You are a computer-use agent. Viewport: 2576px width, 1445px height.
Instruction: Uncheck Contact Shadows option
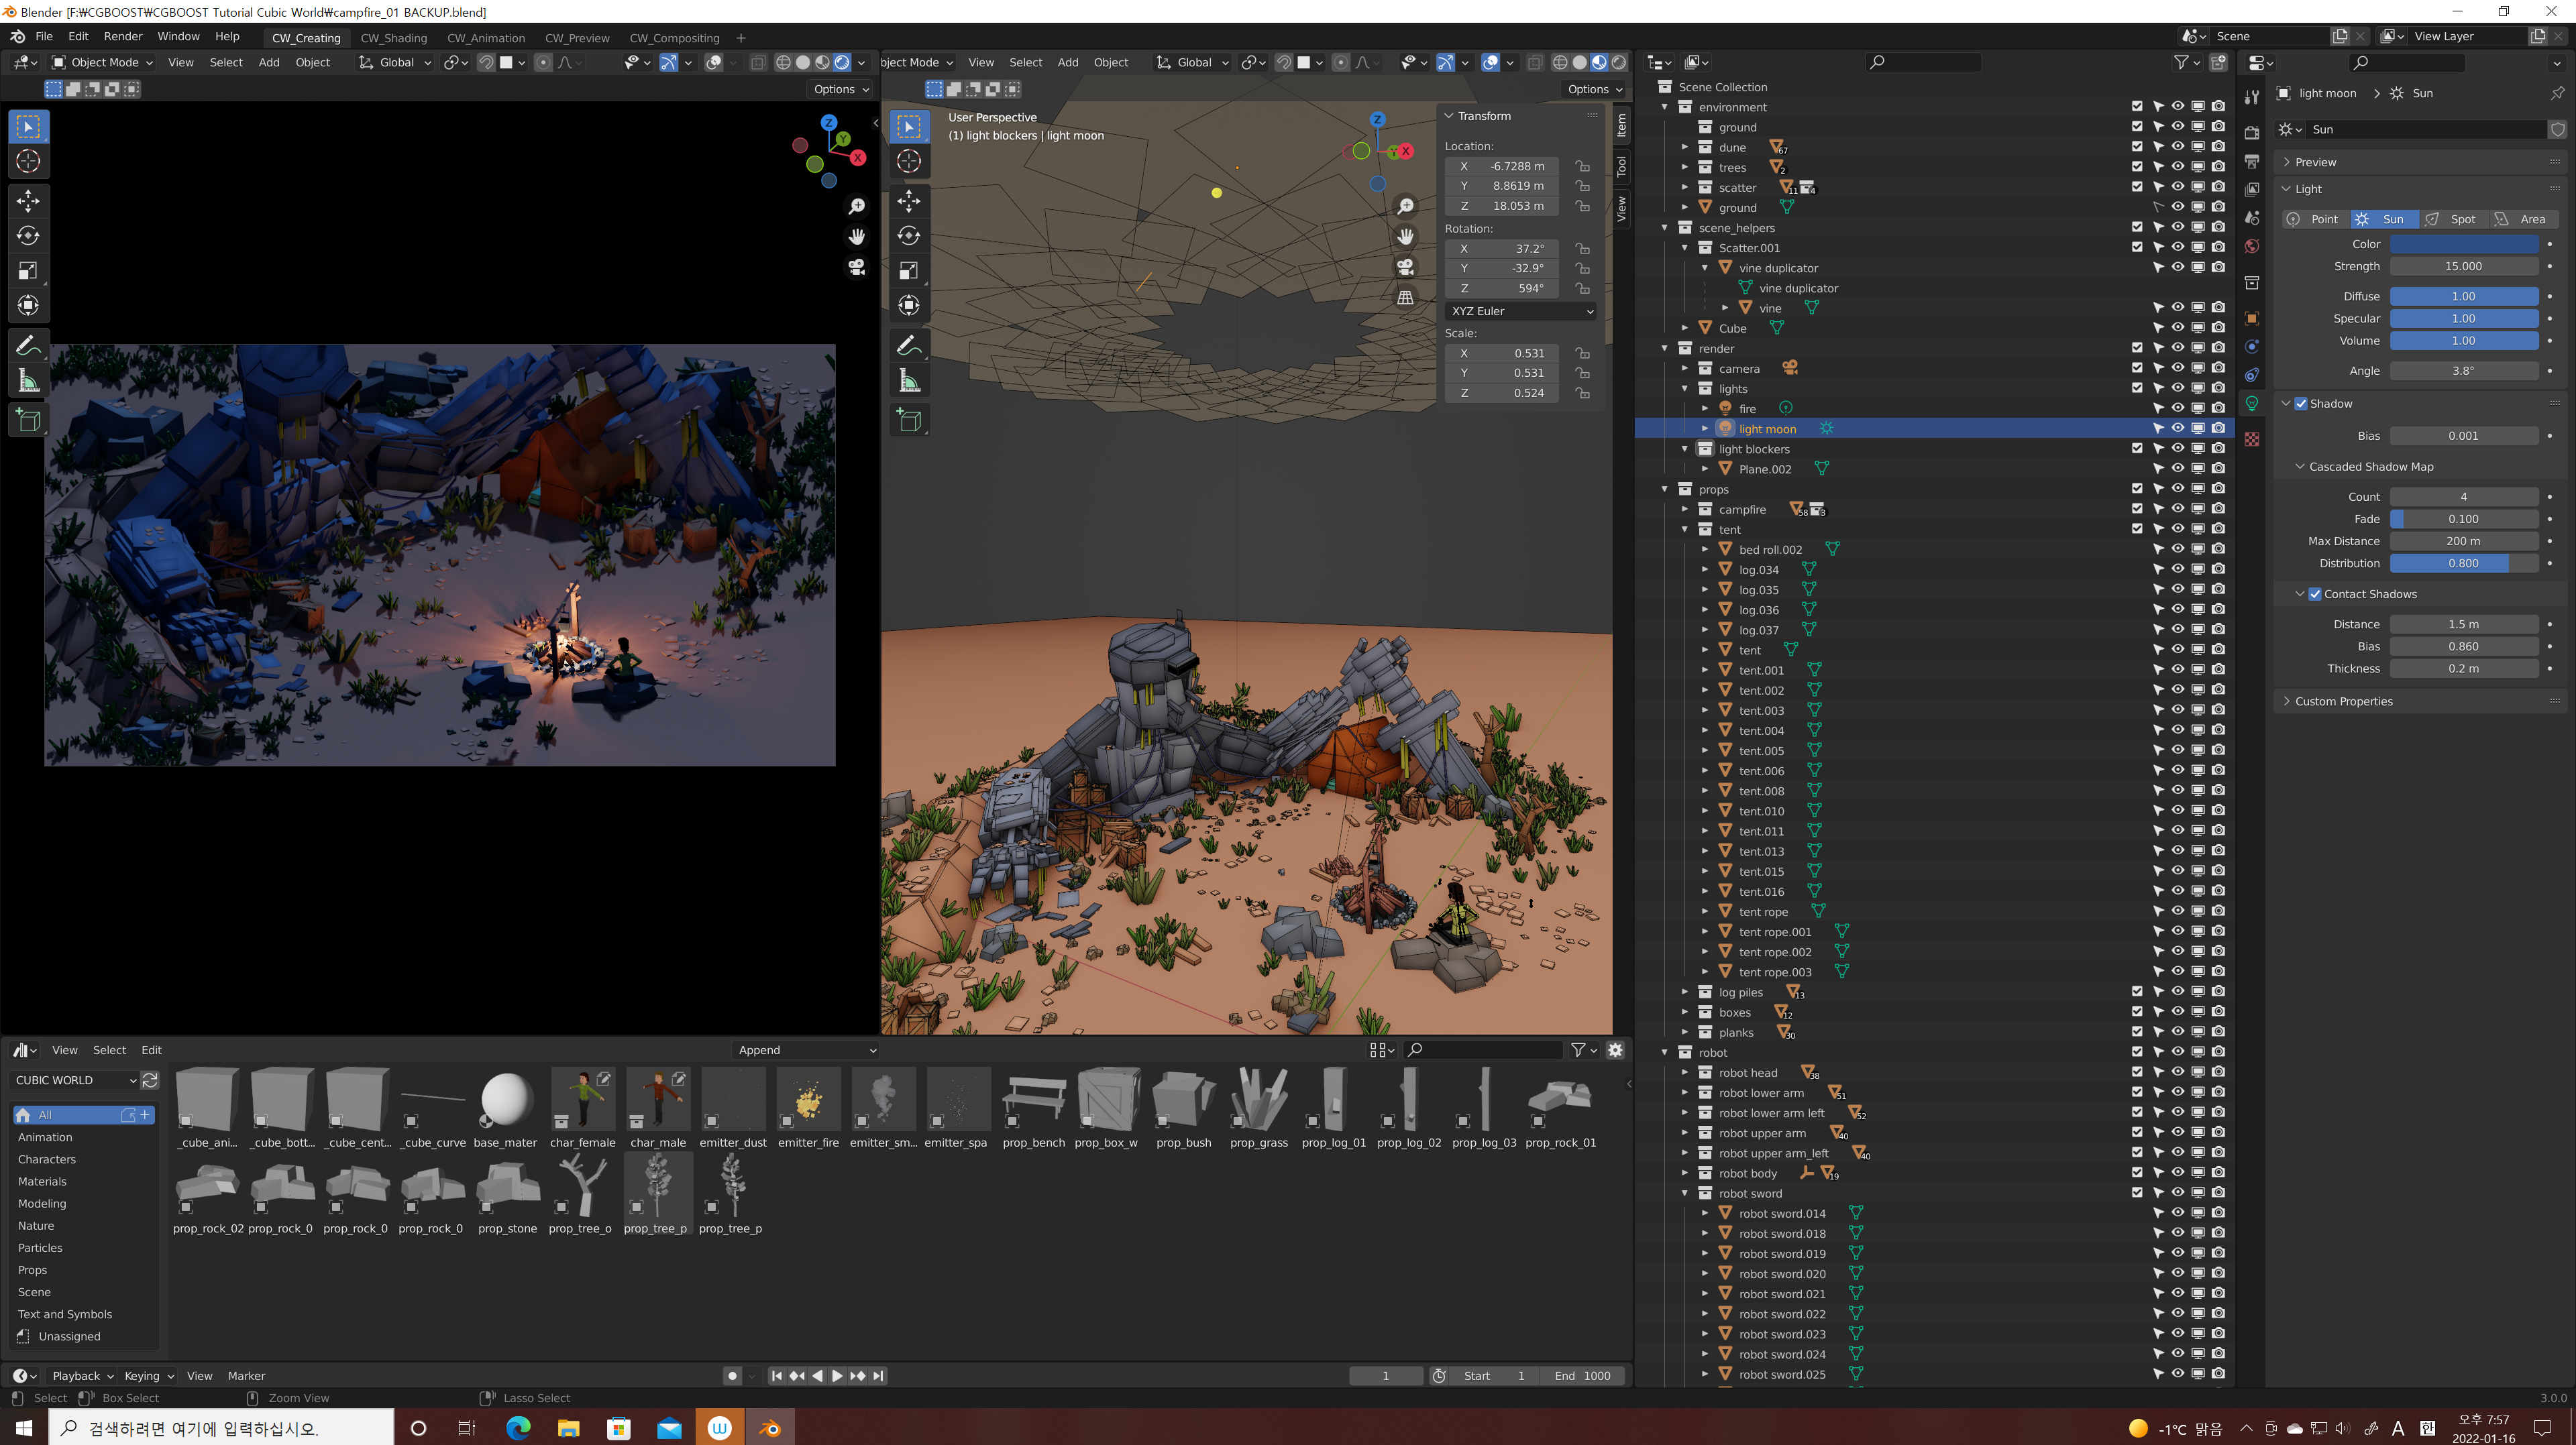[x=2314, y=593]
